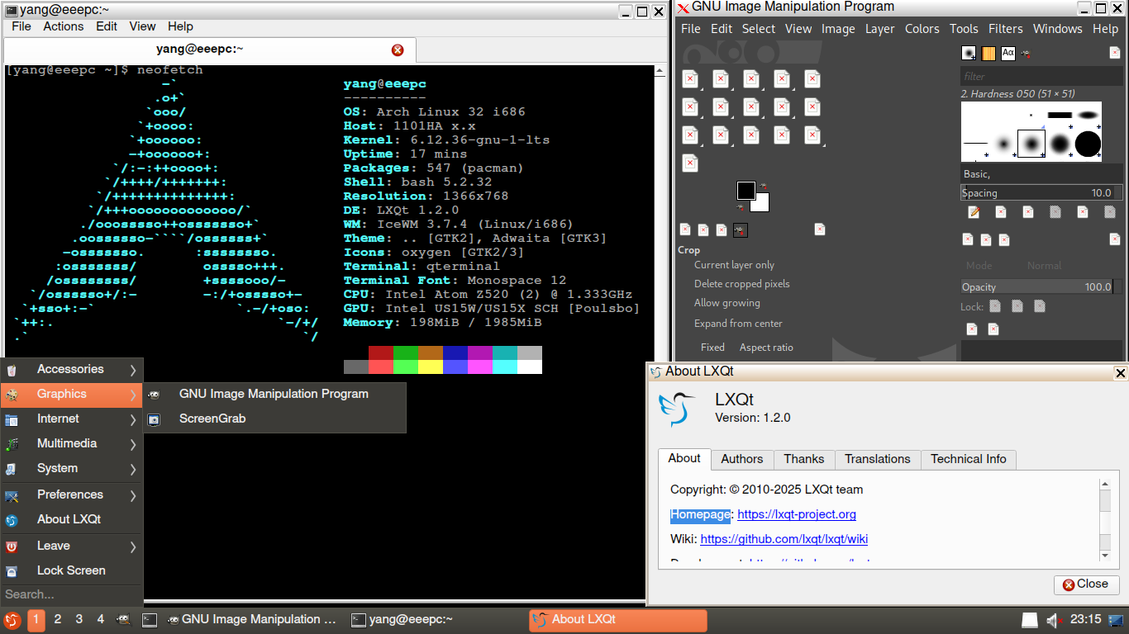Open the https://lxqt-project.org homepage link
1129x634 pixels.
[x=797, y=514]
